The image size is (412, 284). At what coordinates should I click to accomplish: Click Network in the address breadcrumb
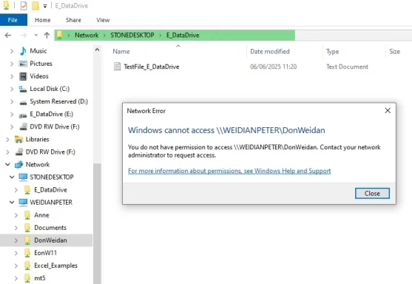tap(87, 35)
